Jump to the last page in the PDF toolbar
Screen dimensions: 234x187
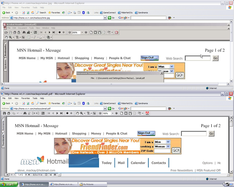click(x=61, y=113)
